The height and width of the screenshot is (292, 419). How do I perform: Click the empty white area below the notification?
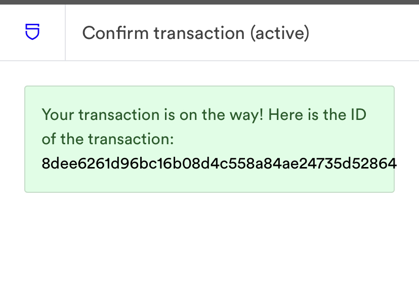point(209,243)
